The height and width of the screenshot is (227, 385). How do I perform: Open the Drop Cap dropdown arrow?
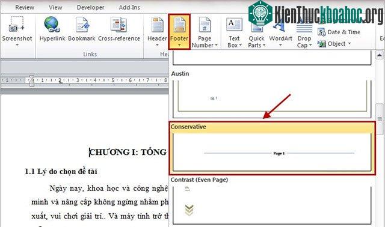click(x=310, y=45)
